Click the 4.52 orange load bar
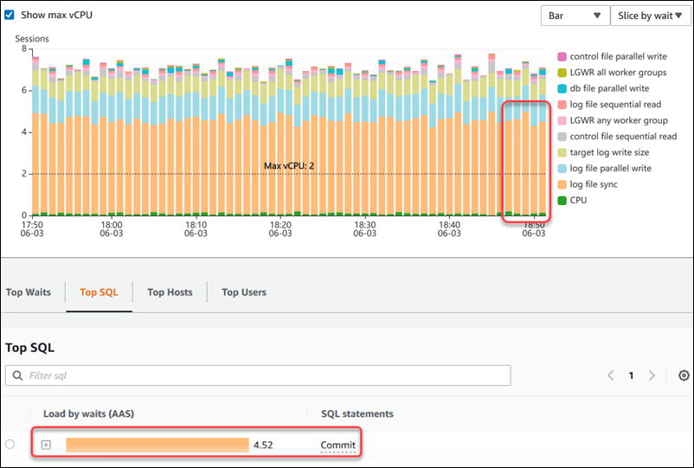 tap(157, 445)
